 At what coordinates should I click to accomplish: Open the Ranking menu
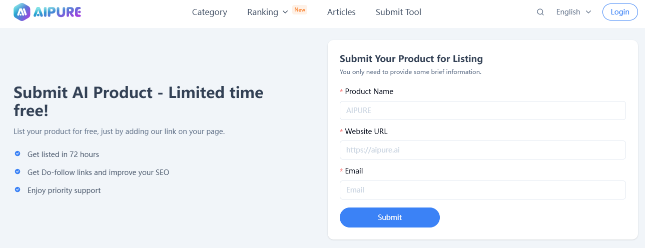[263, 12]
